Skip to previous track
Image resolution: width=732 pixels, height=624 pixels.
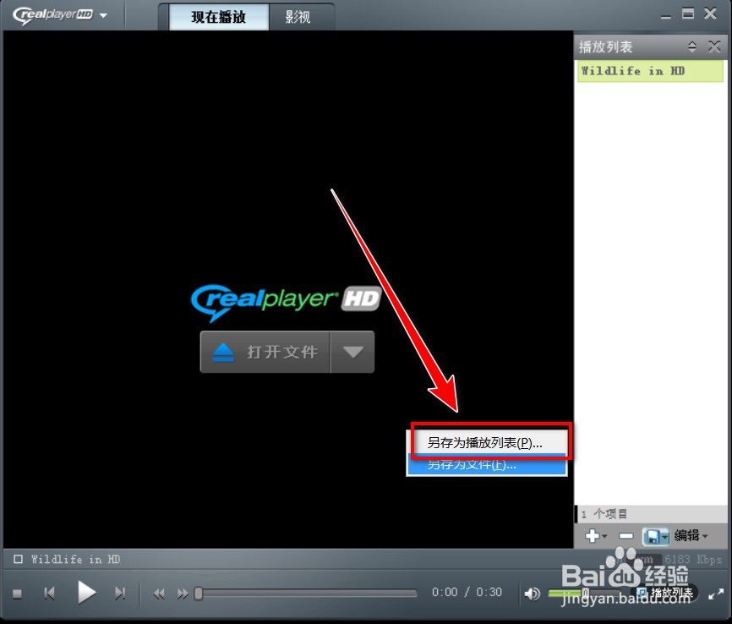click(x=49, y=594)
